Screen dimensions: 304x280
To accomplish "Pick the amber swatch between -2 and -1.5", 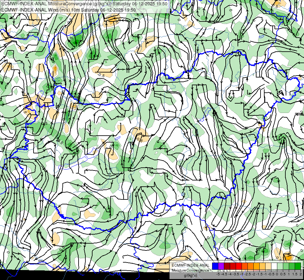I will click(256, 266).
